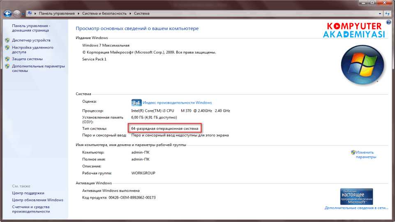Click shield icon next to Настройка удаленного доступа
The width and height of the screenshot is (395, 222).
[7, 47]
